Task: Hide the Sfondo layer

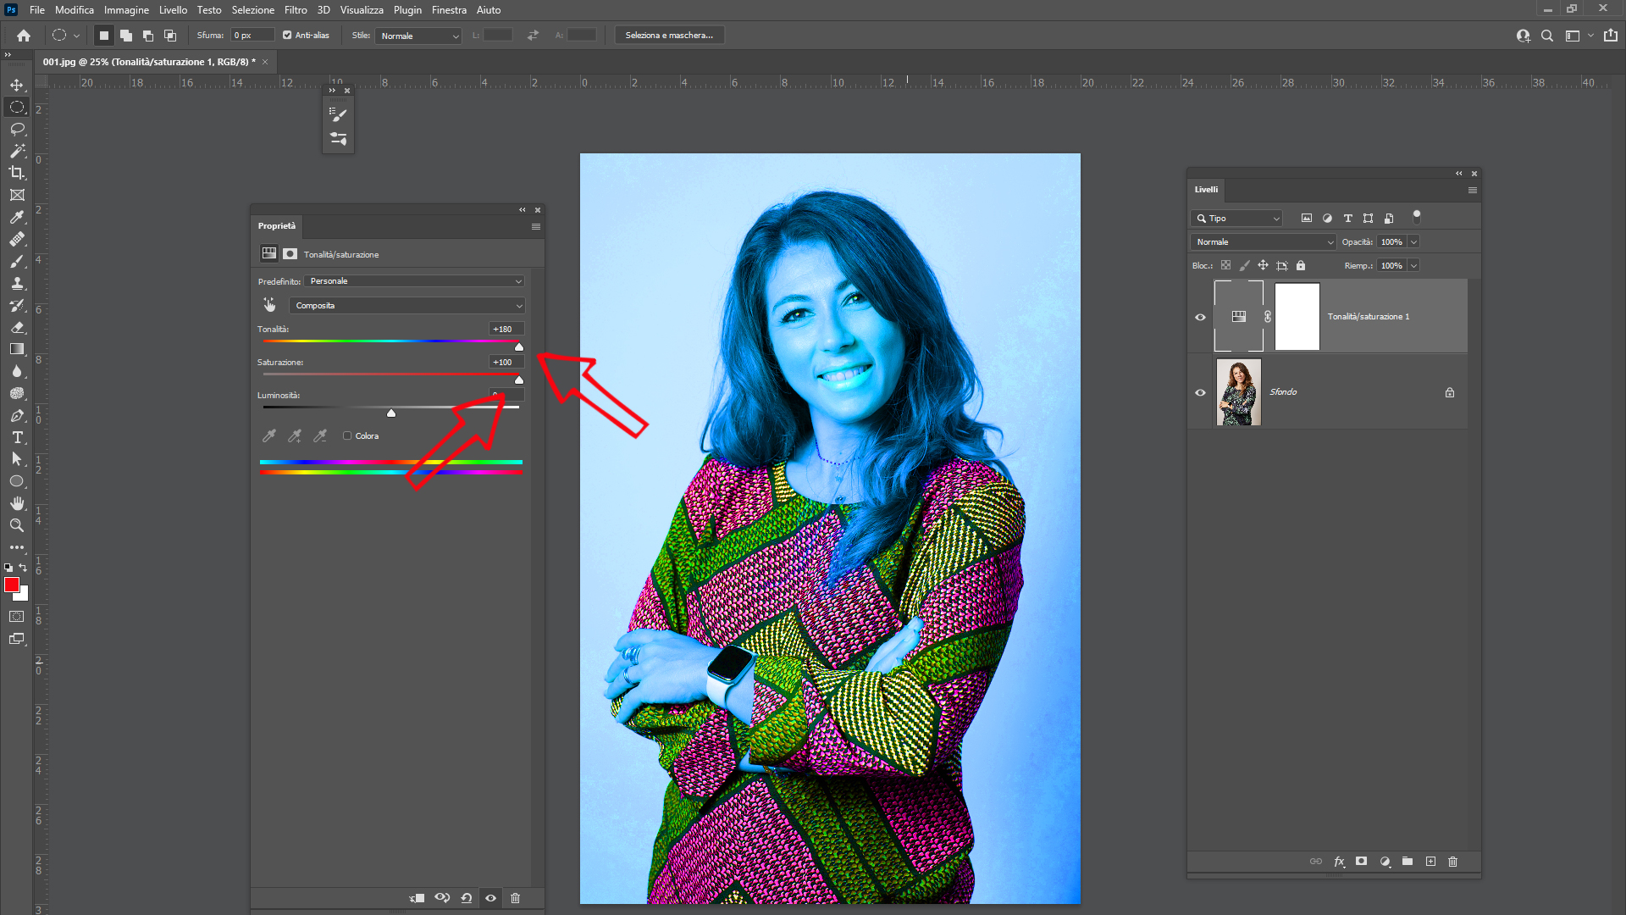Action: tap(1200, 392)
